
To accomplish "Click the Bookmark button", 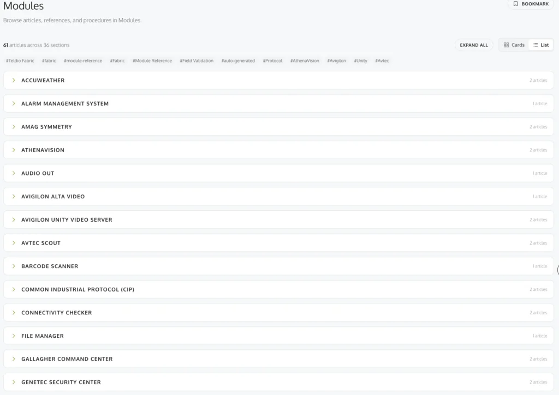I will 531,4.
